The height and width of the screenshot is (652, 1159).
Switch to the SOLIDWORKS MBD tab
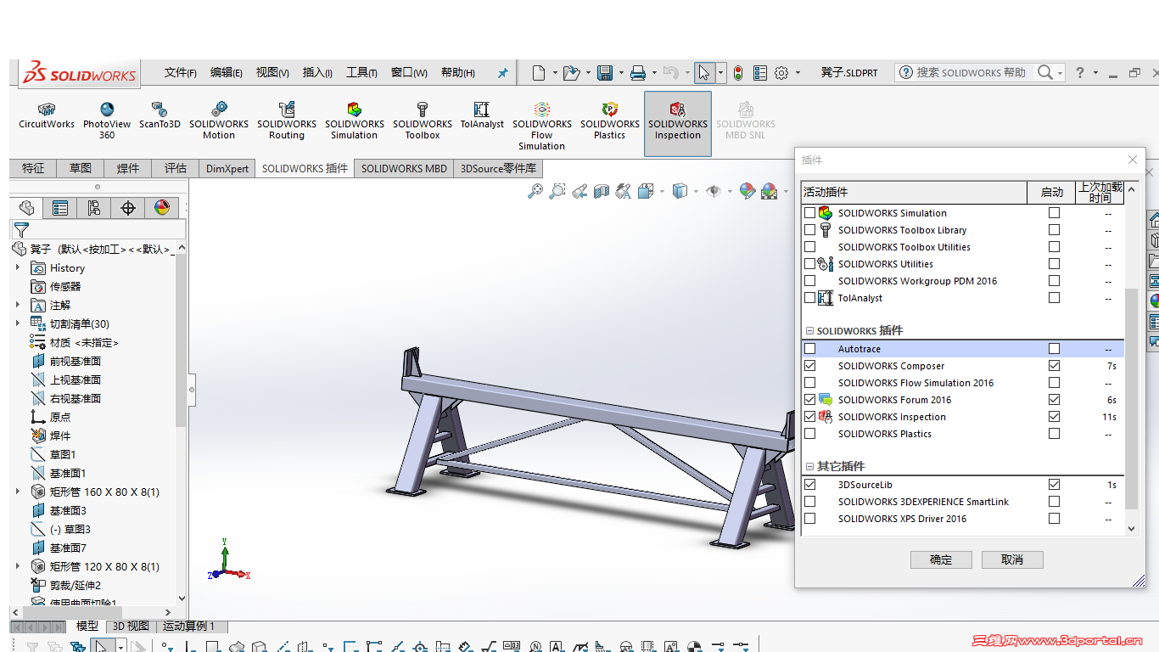click(x=404, y=168)
